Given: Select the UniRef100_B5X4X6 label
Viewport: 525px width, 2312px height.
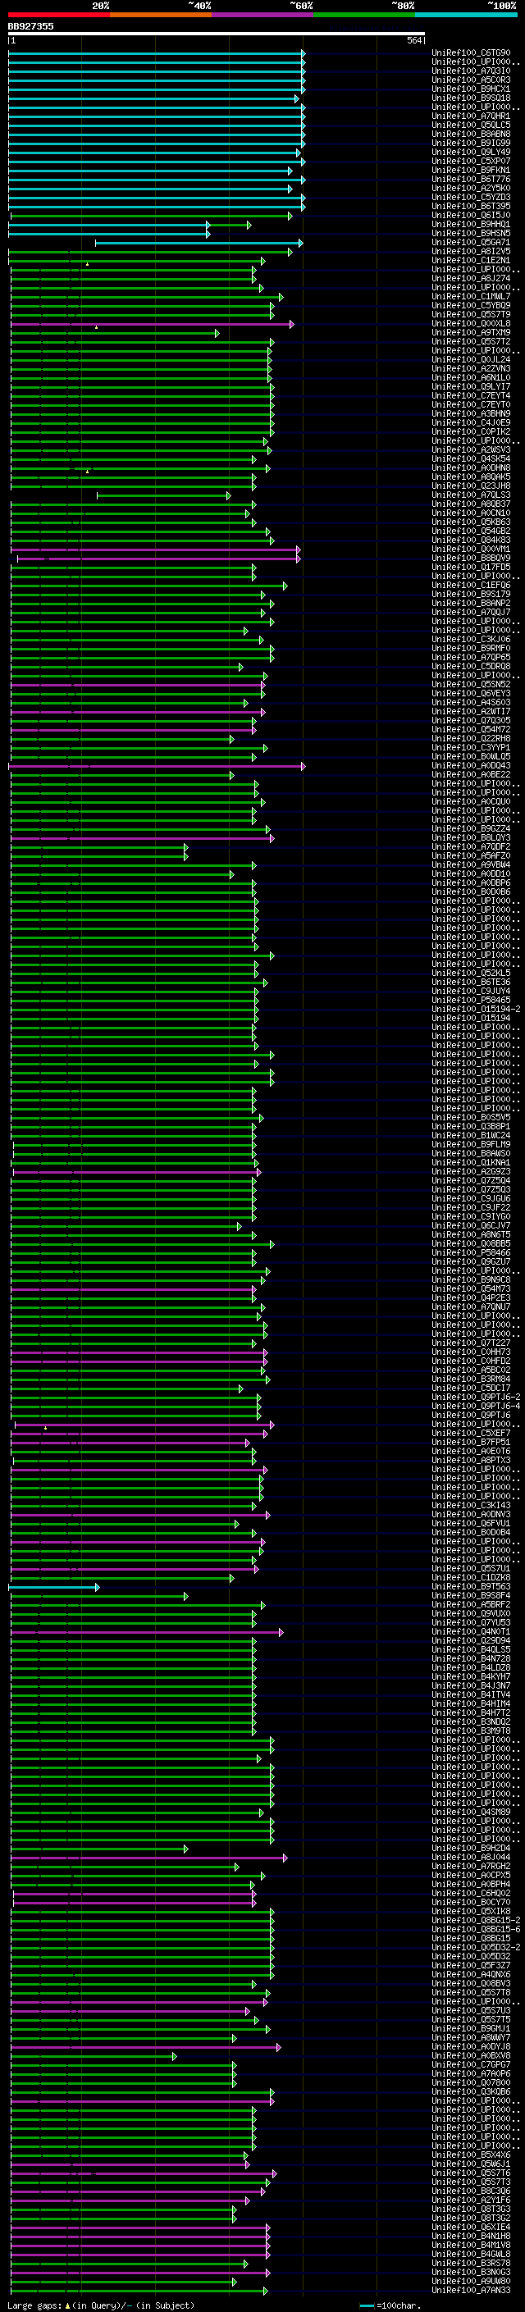Looking at the screenshot, I should (x=471, y=2155).
